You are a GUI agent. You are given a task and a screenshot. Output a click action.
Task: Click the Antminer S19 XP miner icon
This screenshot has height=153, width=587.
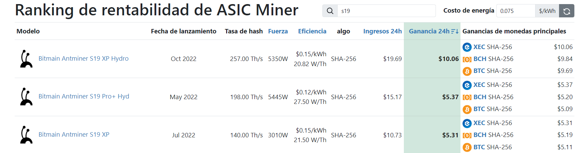coord(26,135)
